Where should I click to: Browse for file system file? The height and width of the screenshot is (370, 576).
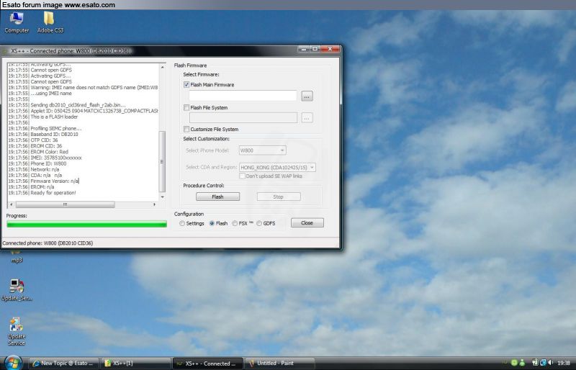point(307,118)
